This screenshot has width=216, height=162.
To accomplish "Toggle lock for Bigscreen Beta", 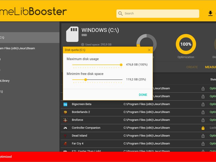I will click(x=203, y=104).
